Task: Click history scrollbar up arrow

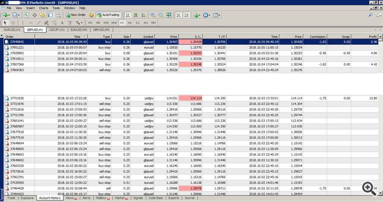Action: (380, 36)
